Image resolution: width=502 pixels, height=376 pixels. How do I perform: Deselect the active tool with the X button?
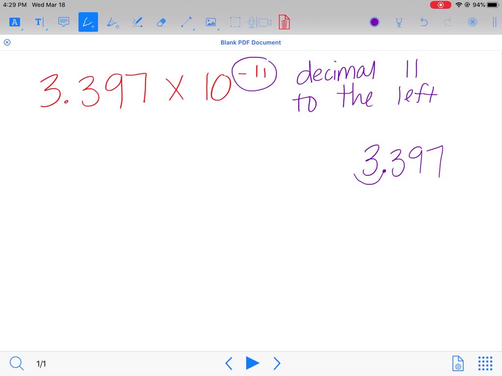click(x=472, y=22)
